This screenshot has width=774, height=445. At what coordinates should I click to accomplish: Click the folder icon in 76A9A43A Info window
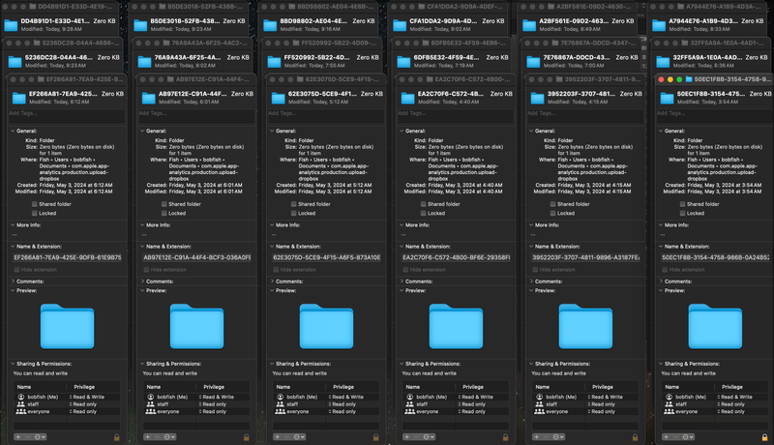[144, 62]
